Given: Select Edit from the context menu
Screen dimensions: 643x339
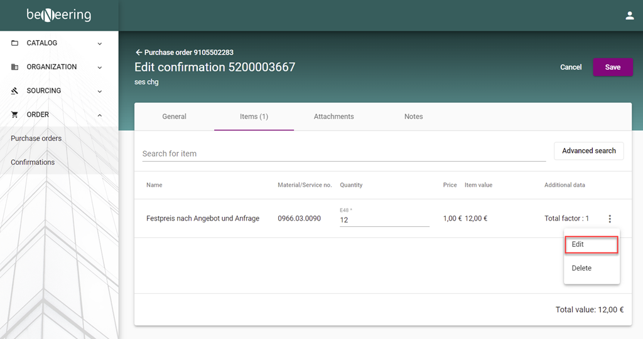Looking at the screenshot, I should (591, 244).
